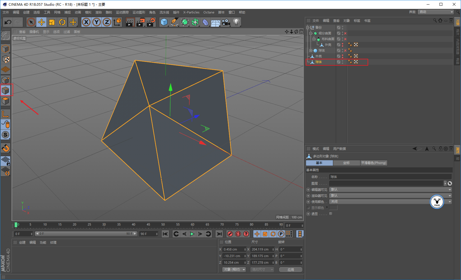Image resolution: width=461 pixels, height=280 pixels.
Task: Open the Octane menu
Action: point(209,12)
